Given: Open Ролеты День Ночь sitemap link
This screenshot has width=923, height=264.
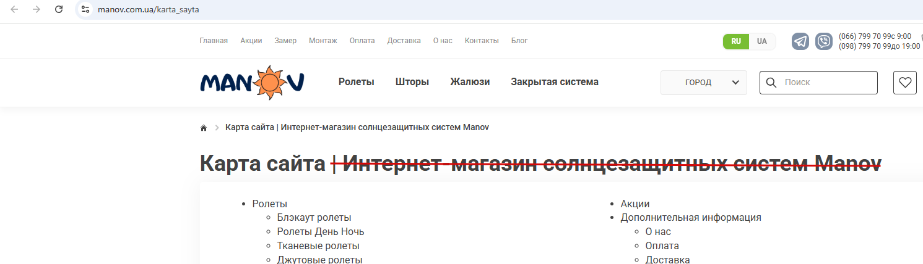Looking at the screenshot, I should click(321, 232).
